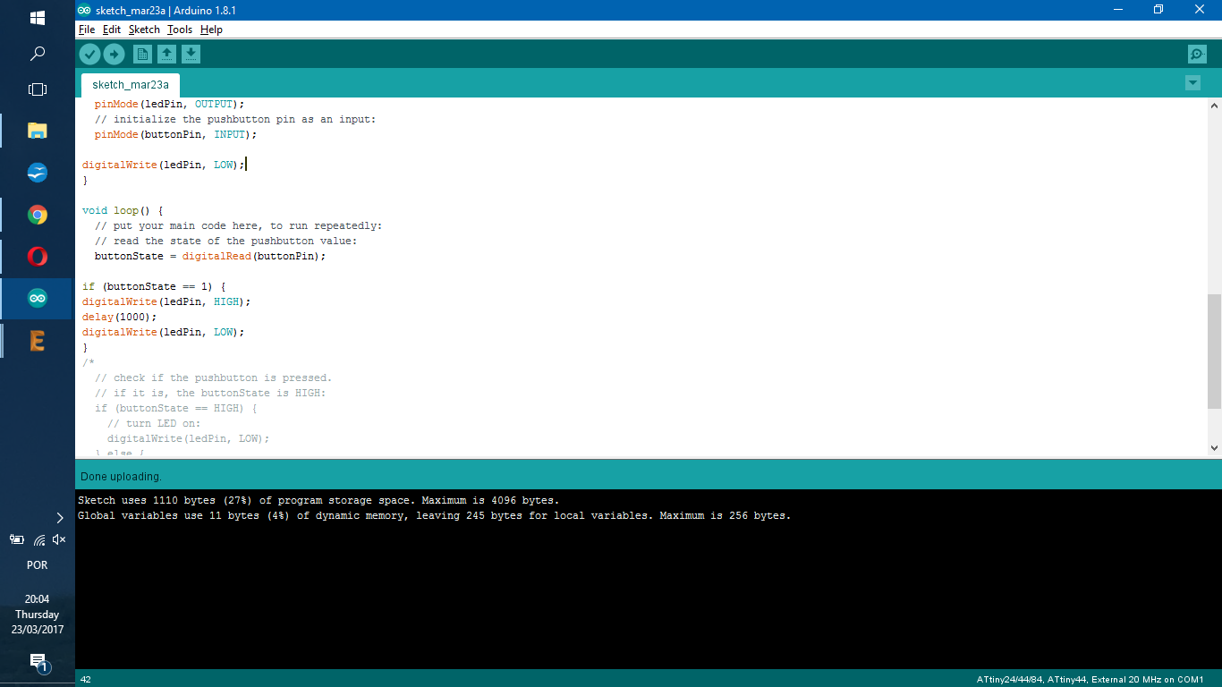
Task: Open the clock showing 20:04 Thursday
Action: (x=38, y=614)
